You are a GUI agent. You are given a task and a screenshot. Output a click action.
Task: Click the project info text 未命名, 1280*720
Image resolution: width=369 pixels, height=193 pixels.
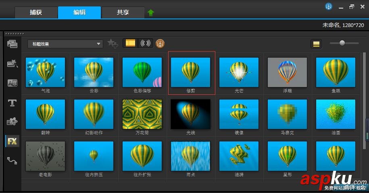(343, 25)
